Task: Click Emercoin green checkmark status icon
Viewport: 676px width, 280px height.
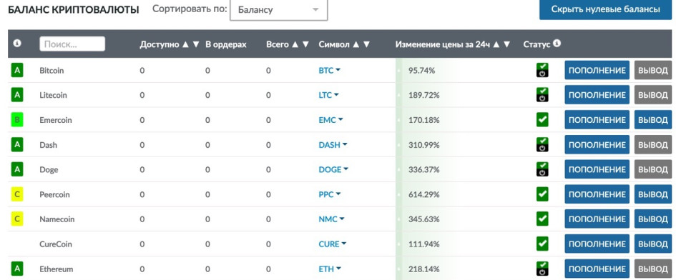Action: click(542, 120)
